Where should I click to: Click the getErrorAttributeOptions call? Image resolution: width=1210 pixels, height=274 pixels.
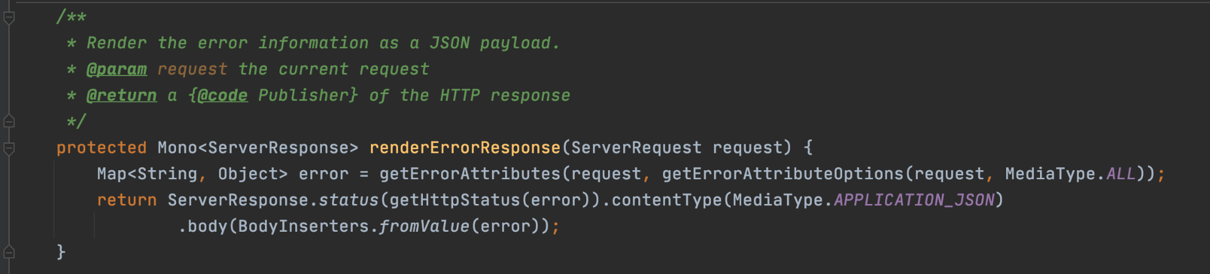tap(783, 174)
